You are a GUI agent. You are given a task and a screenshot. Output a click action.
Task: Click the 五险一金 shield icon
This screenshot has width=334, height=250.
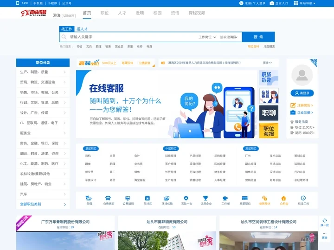pyautogui.click(x=186, y=198)
